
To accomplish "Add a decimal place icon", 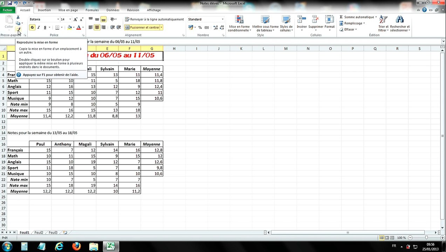I will (215, 27).
